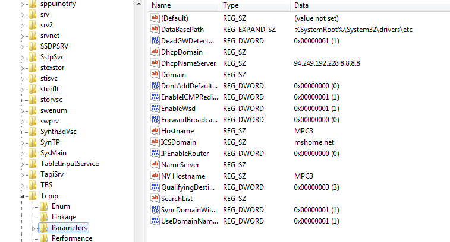This screenshot has width=450, height=242.
Task: Click the ForwardBroadca DWORD icon
Action: pyautogui.click(x=155, y=119)
